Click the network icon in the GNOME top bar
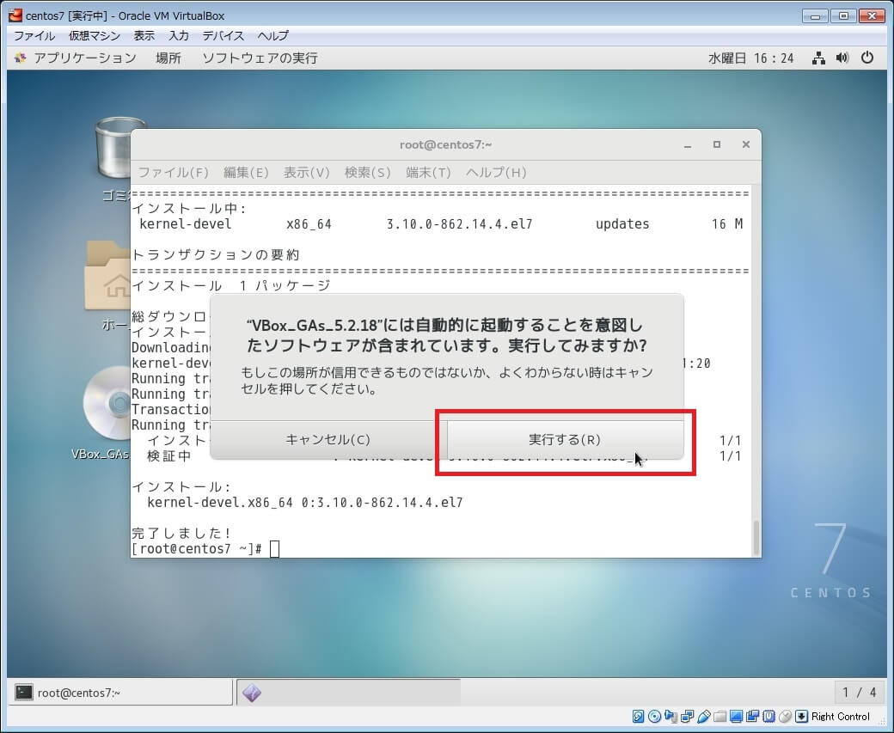This screenshot has width=894, height=733. [818, 58]
